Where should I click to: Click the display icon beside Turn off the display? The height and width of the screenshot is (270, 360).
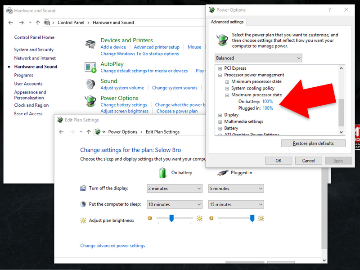(x=82, y=188)
